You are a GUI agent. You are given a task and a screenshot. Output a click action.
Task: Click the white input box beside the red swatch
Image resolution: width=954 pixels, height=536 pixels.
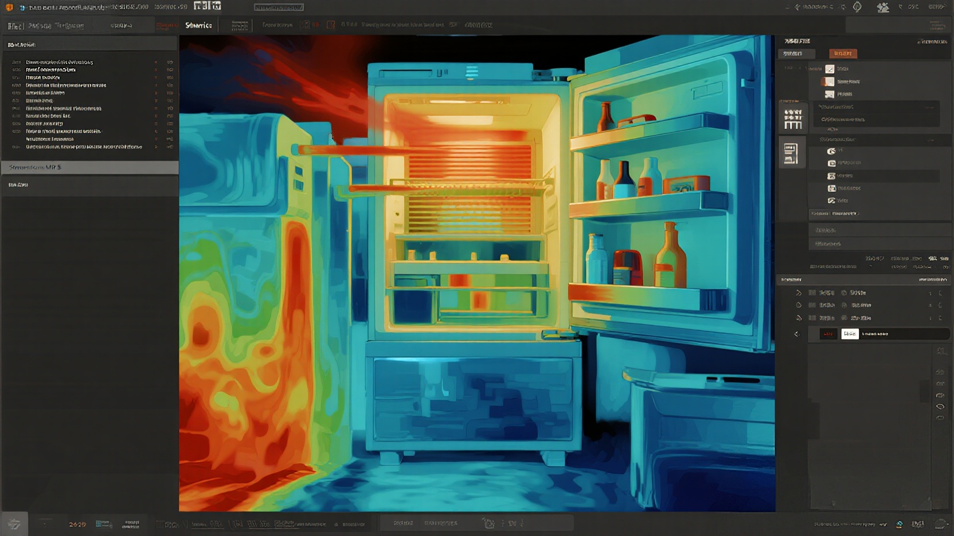coord(850,334)
